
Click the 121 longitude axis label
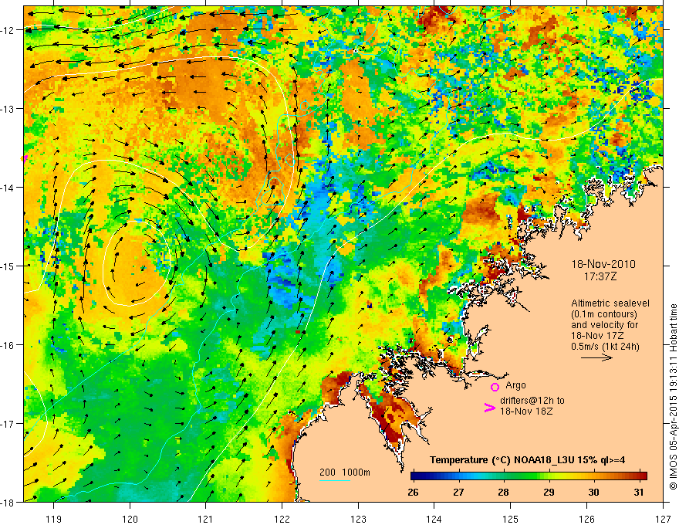206,519
